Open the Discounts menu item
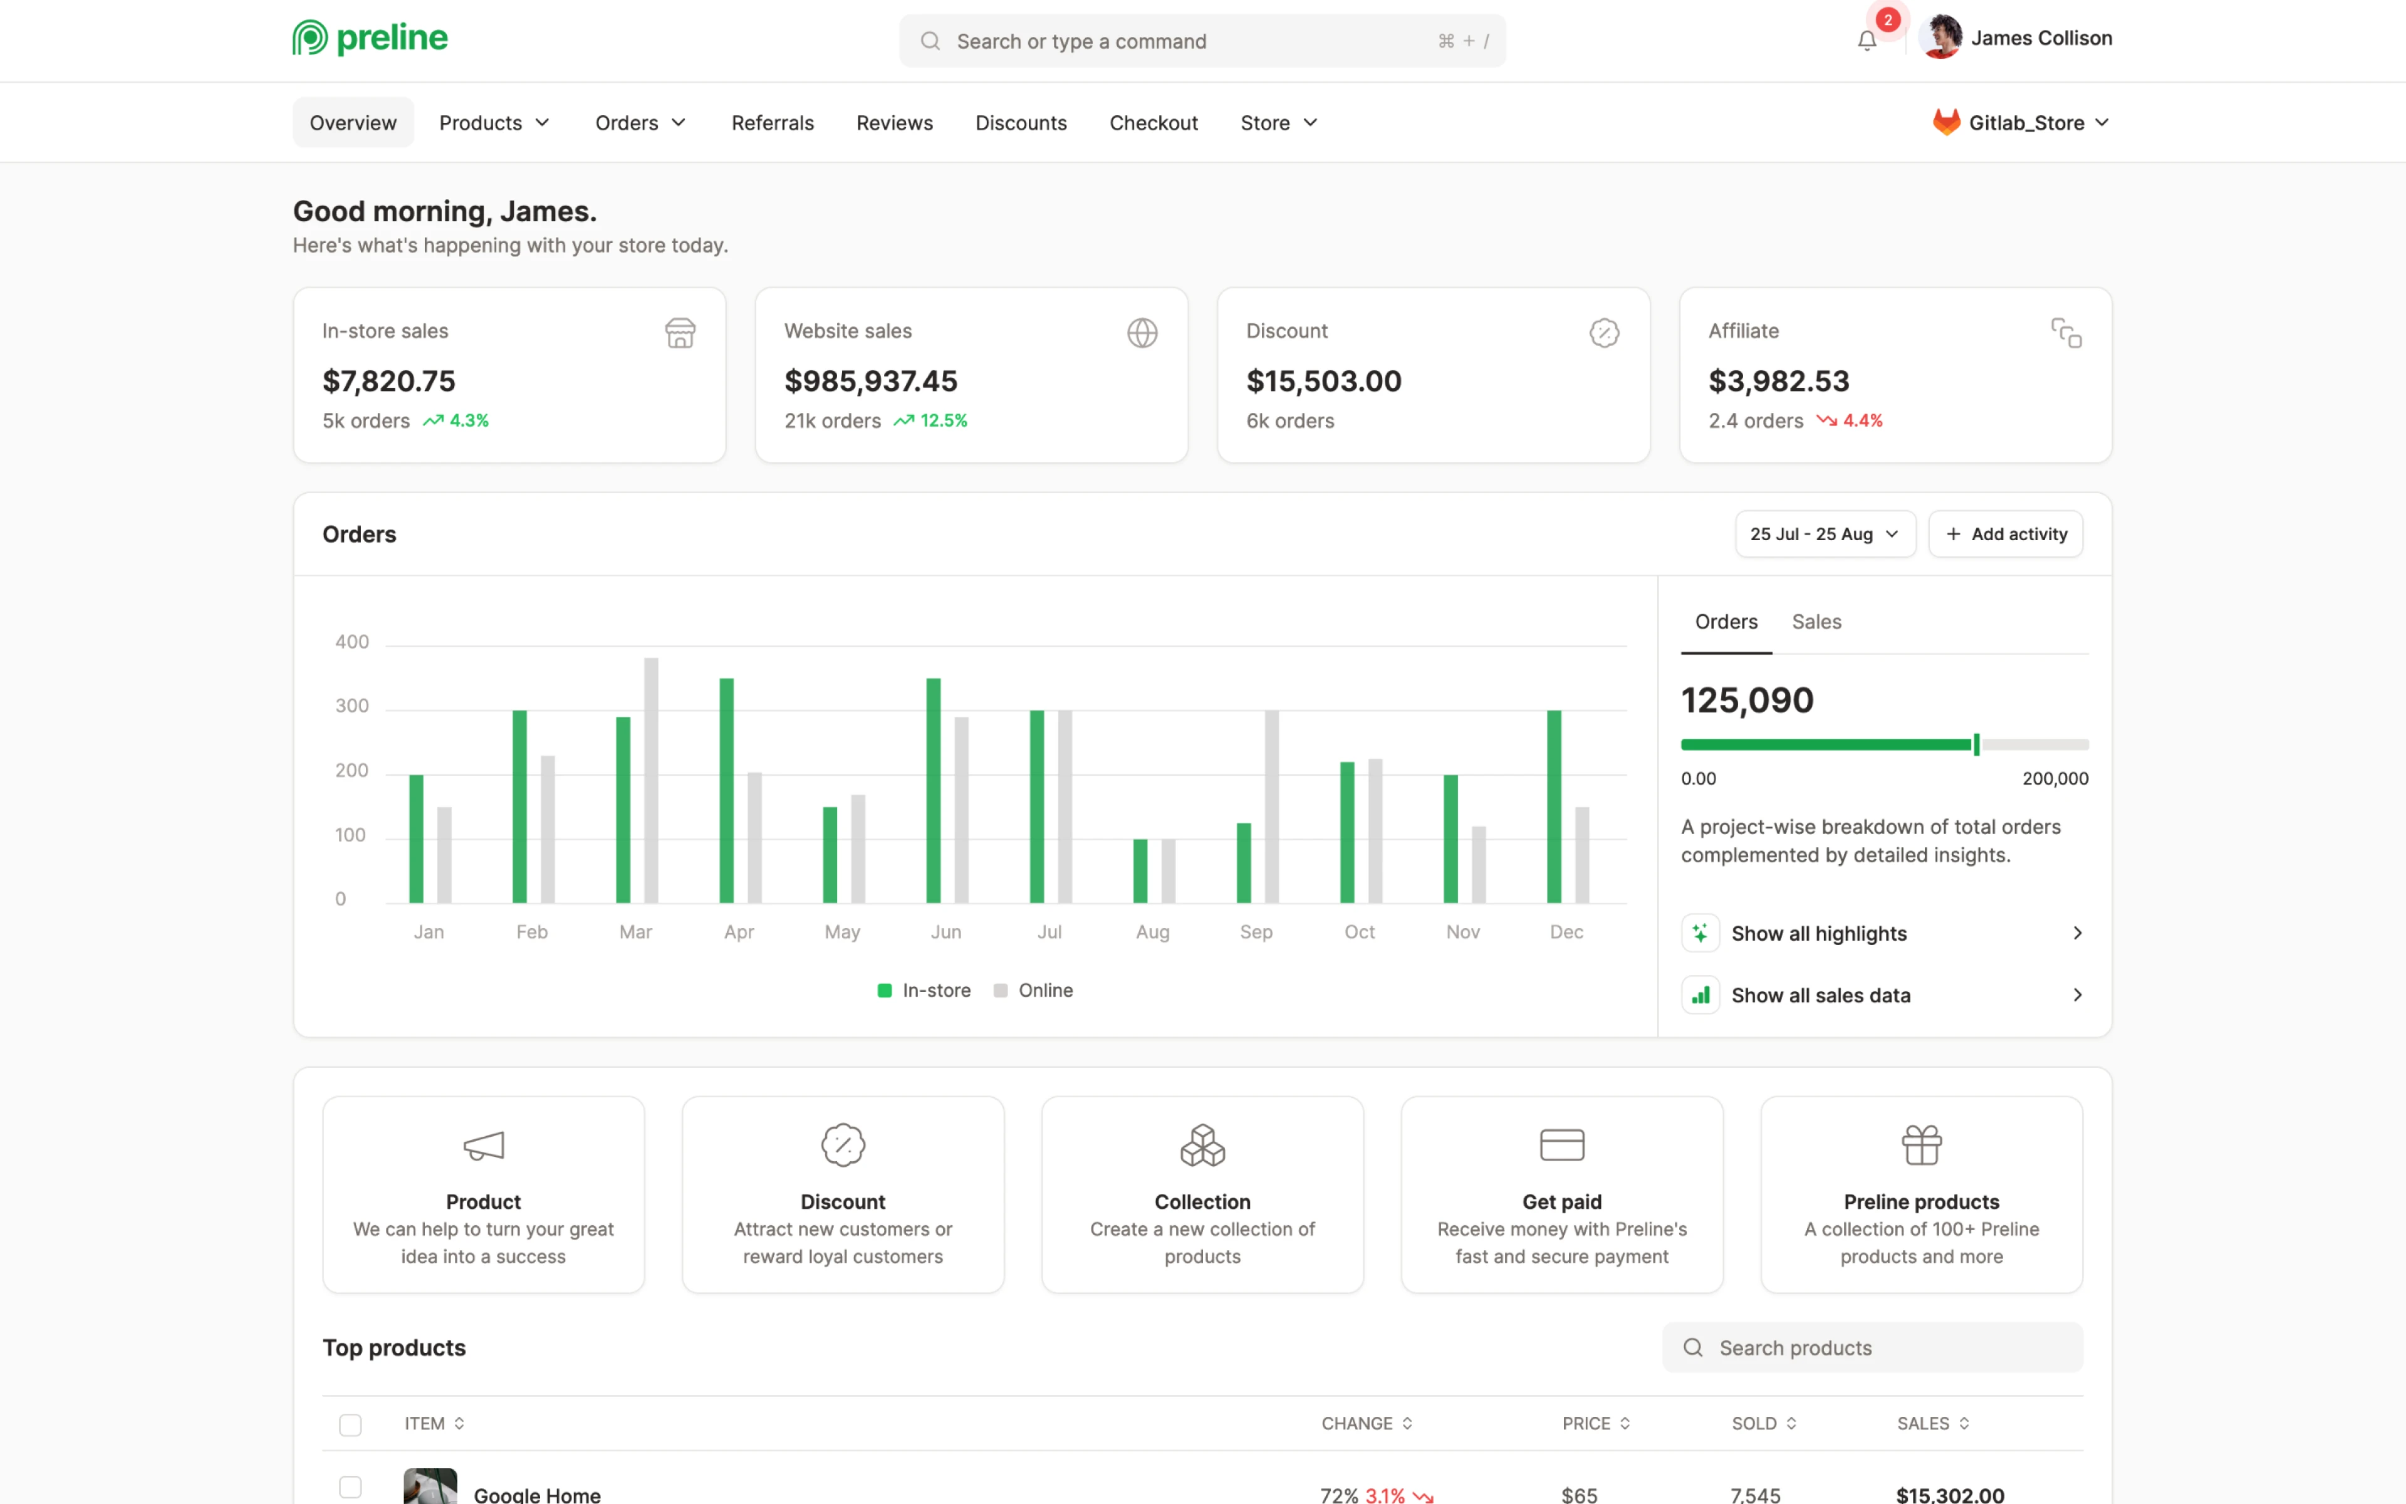Viewport: 2406px width, 1504px height. (x=1021, y=122)
